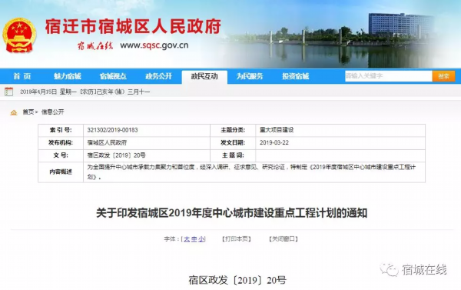
Task: Go to 政务公开 section
Action: click(158, 76)
